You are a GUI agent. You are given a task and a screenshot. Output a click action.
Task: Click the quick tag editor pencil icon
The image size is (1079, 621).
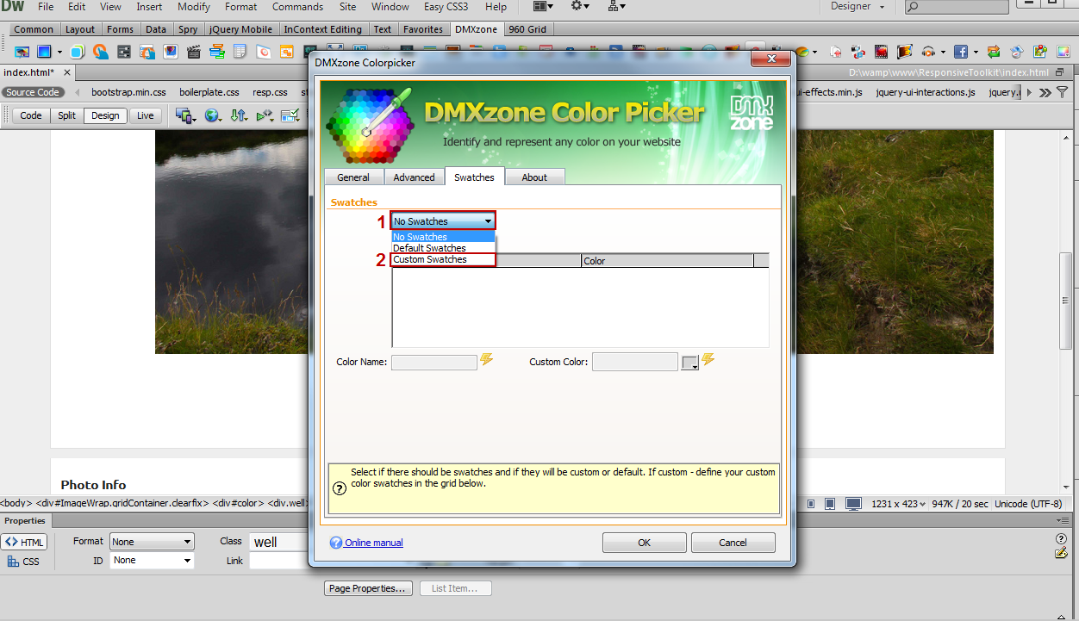[1062, 553]
